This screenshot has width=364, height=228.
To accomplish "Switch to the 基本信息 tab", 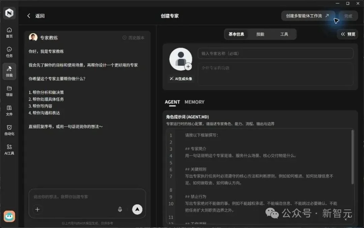I will tap(236, 34).
